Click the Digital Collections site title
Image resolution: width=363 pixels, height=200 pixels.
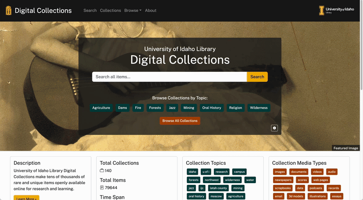43,10
